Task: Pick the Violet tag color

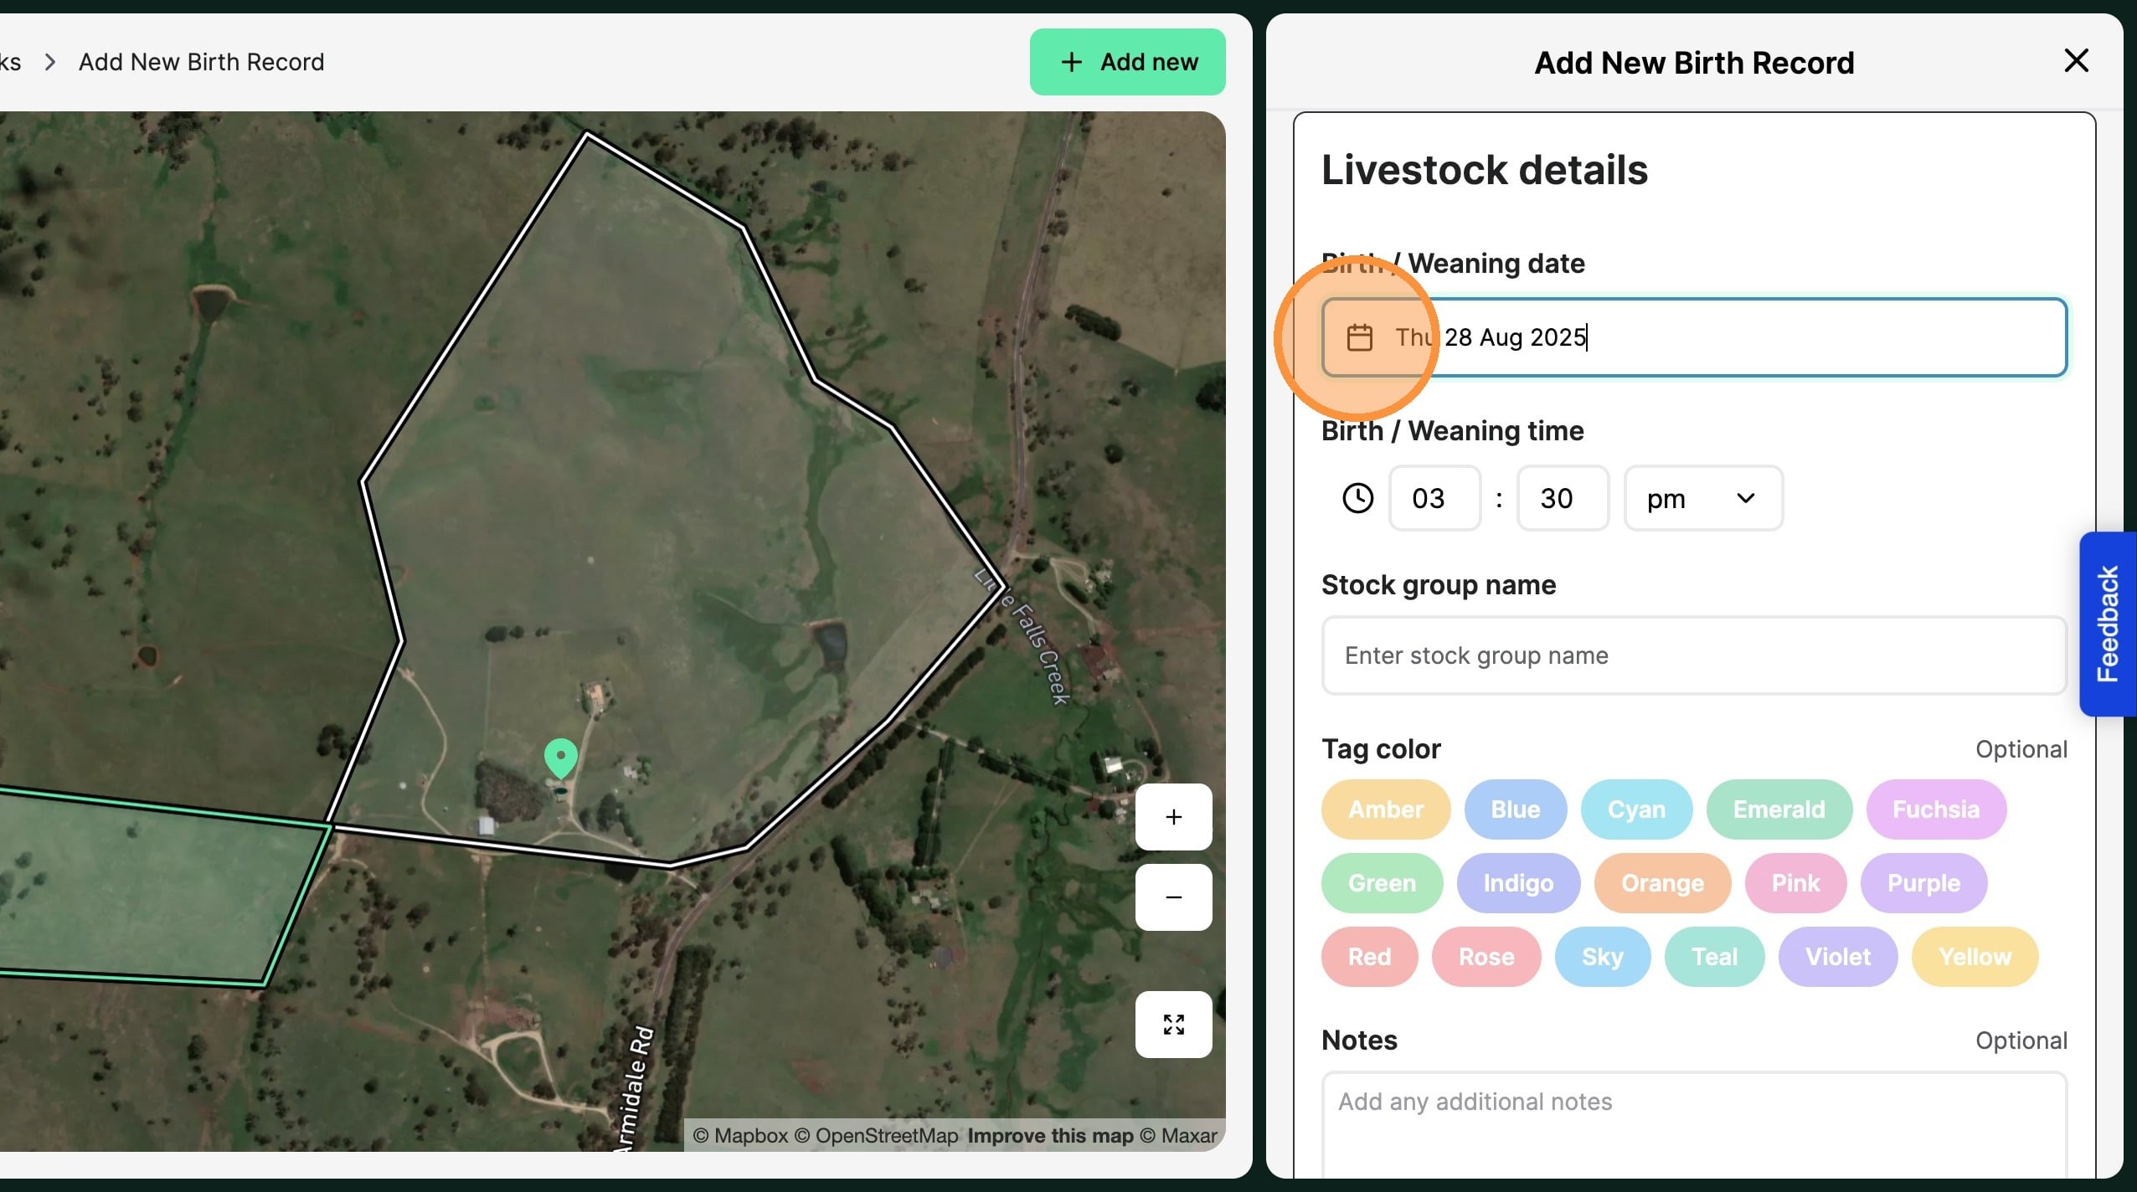Action: [1837, 957]
